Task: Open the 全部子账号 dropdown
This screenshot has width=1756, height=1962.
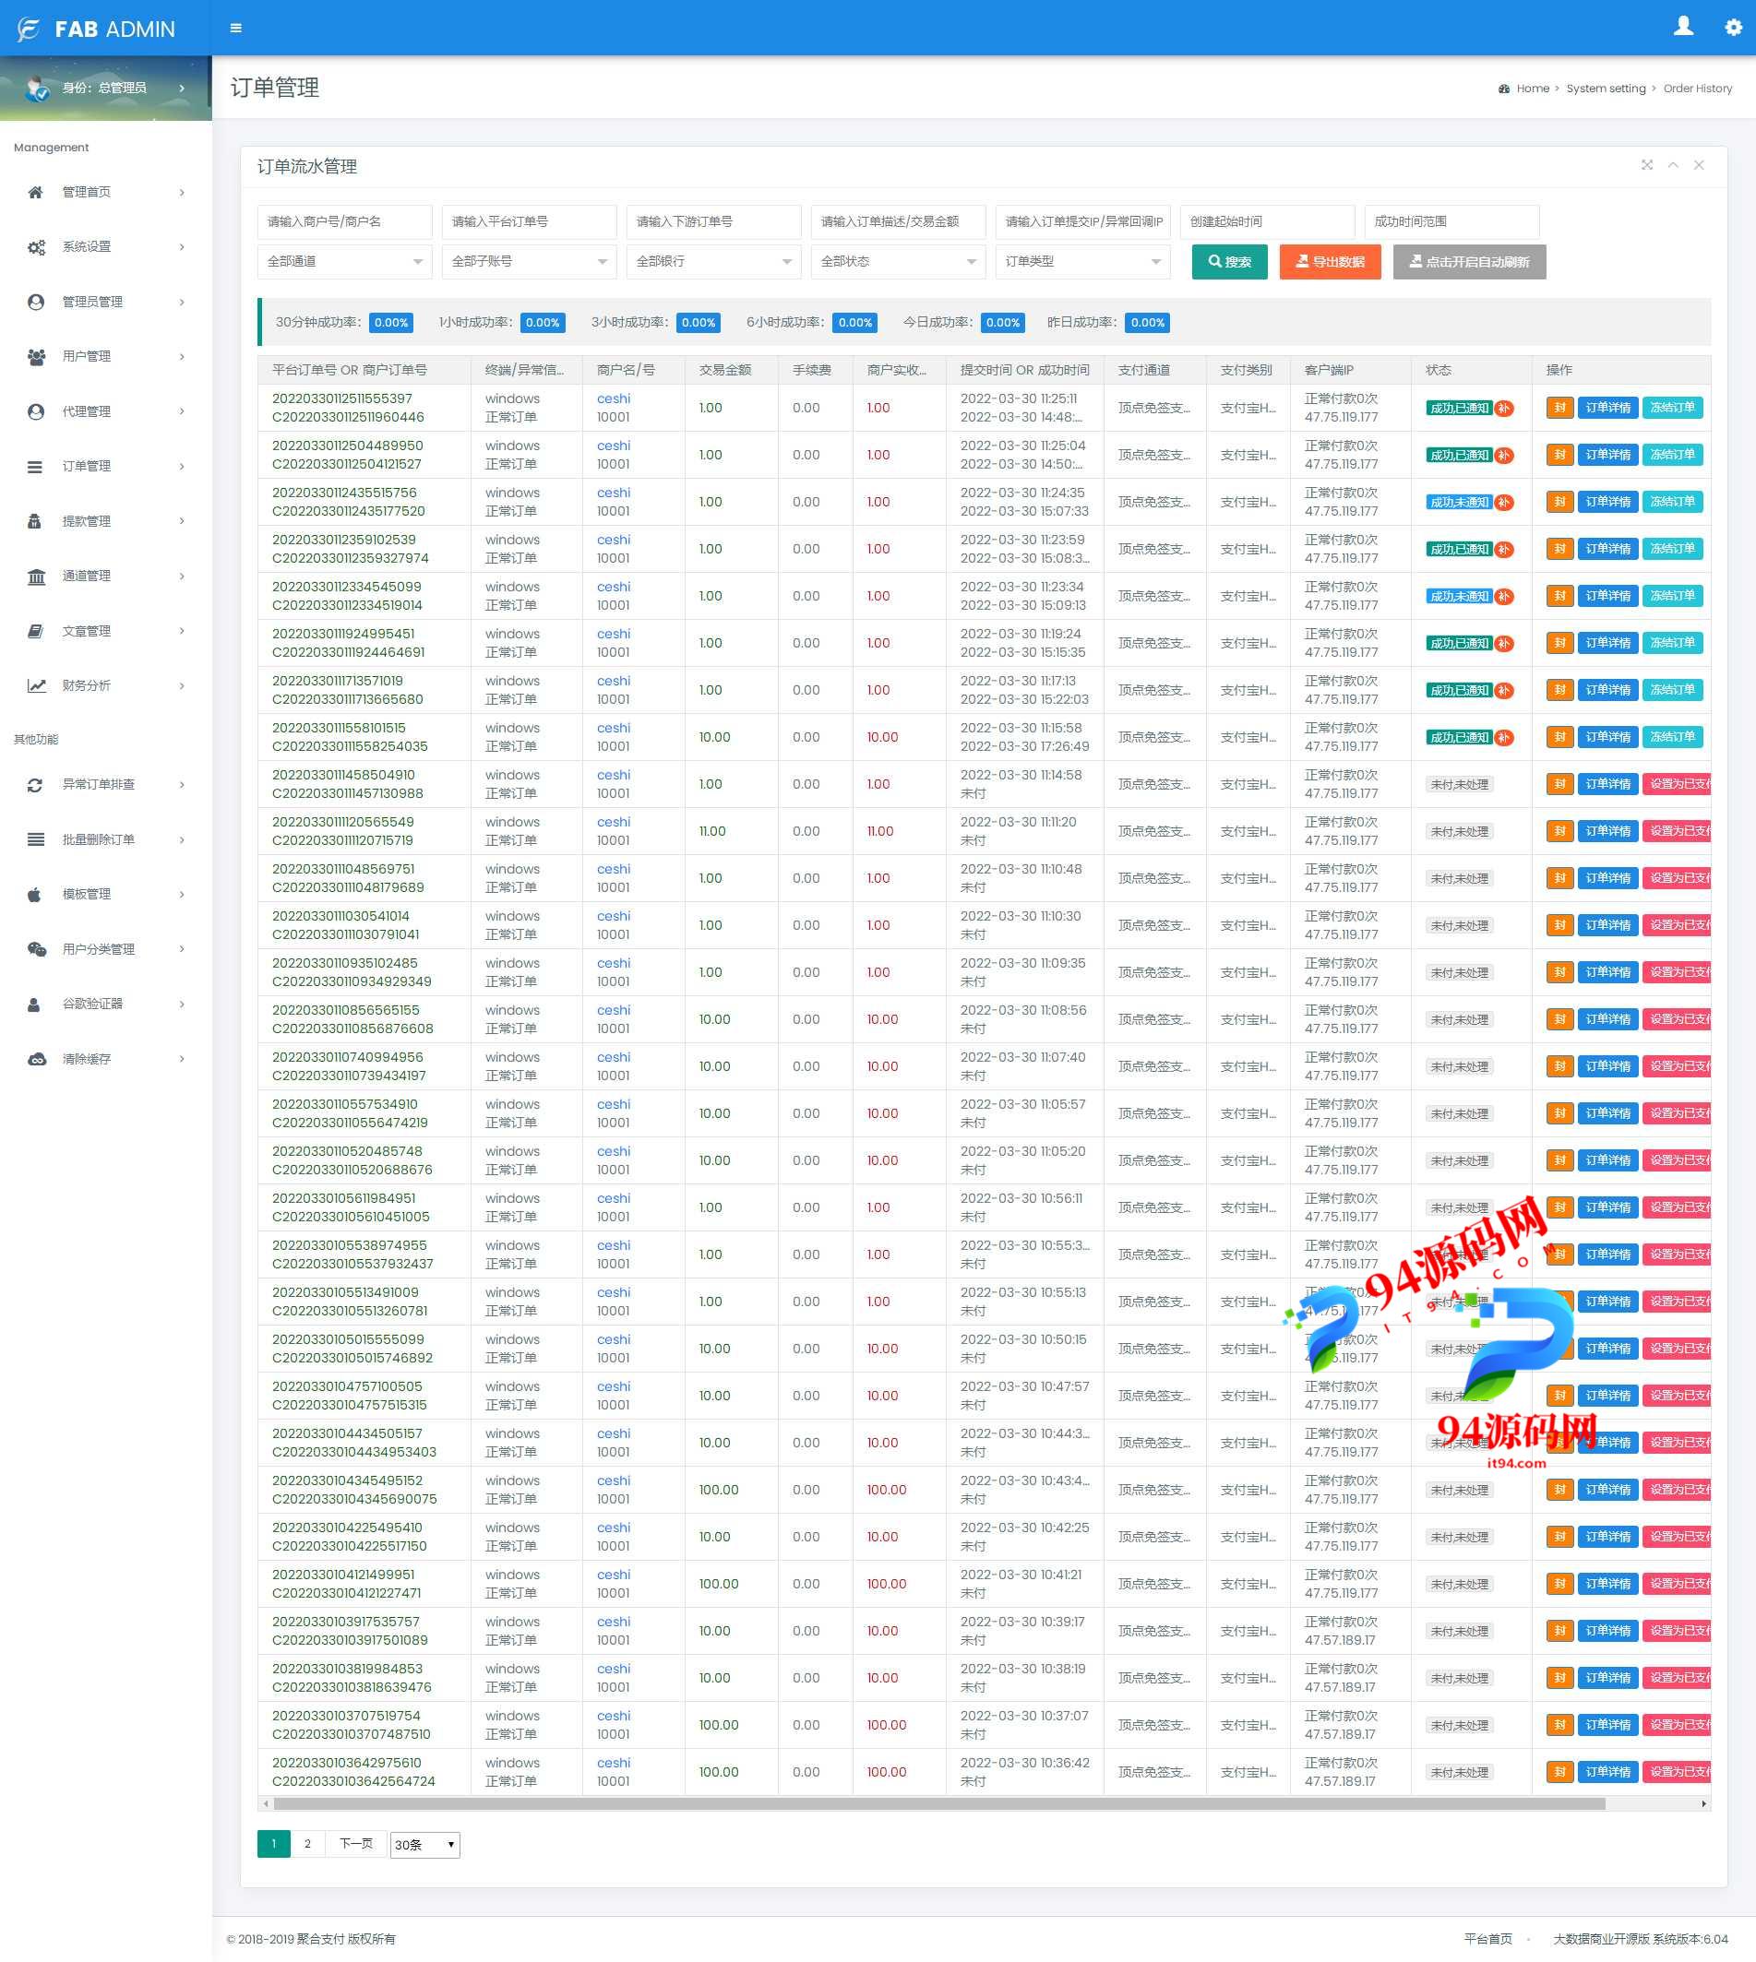Action: click(x=529, y=261)
